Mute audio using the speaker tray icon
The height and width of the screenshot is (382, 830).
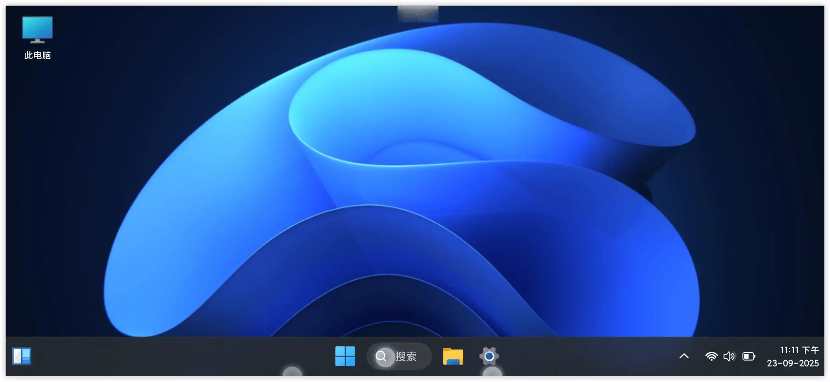[729, 356]
